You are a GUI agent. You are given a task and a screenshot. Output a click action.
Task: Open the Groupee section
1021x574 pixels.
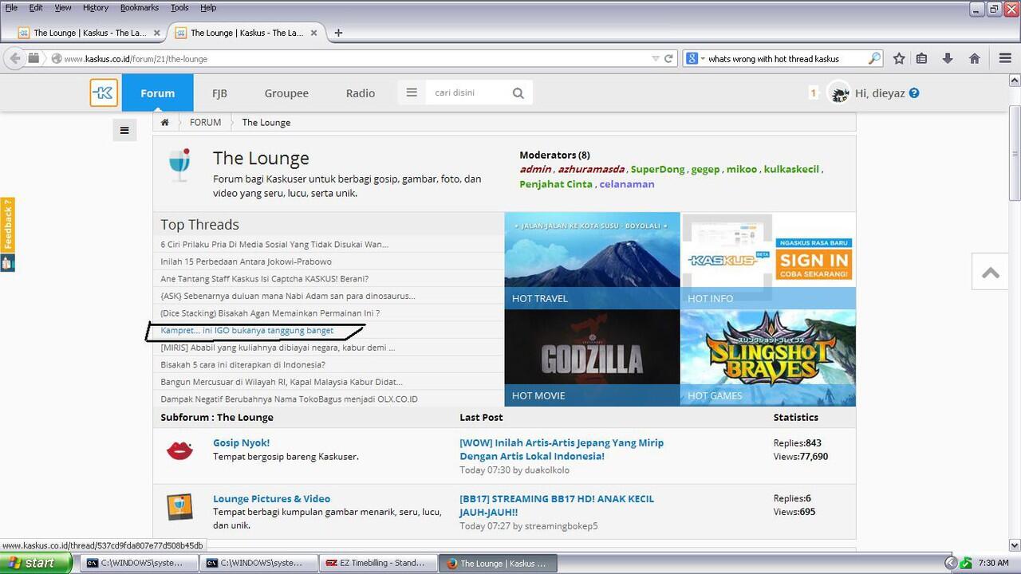(286, 93)
